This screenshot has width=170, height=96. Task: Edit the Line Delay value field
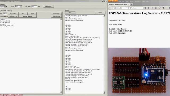pos(34,6)
